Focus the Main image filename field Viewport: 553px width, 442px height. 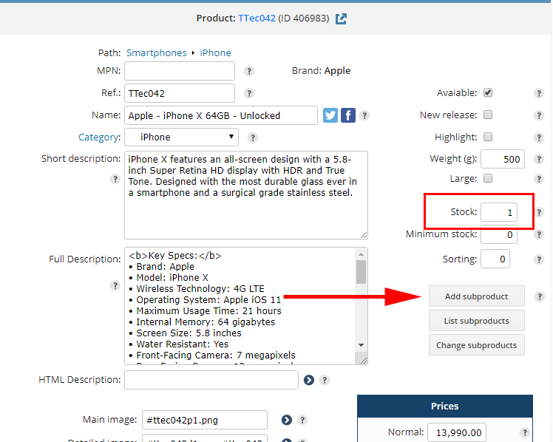pos(205,420)
